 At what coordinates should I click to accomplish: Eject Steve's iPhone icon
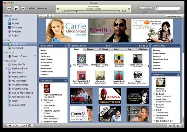coord(35,56)
